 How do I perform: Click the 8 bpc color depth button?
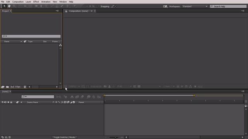point(18,87)
